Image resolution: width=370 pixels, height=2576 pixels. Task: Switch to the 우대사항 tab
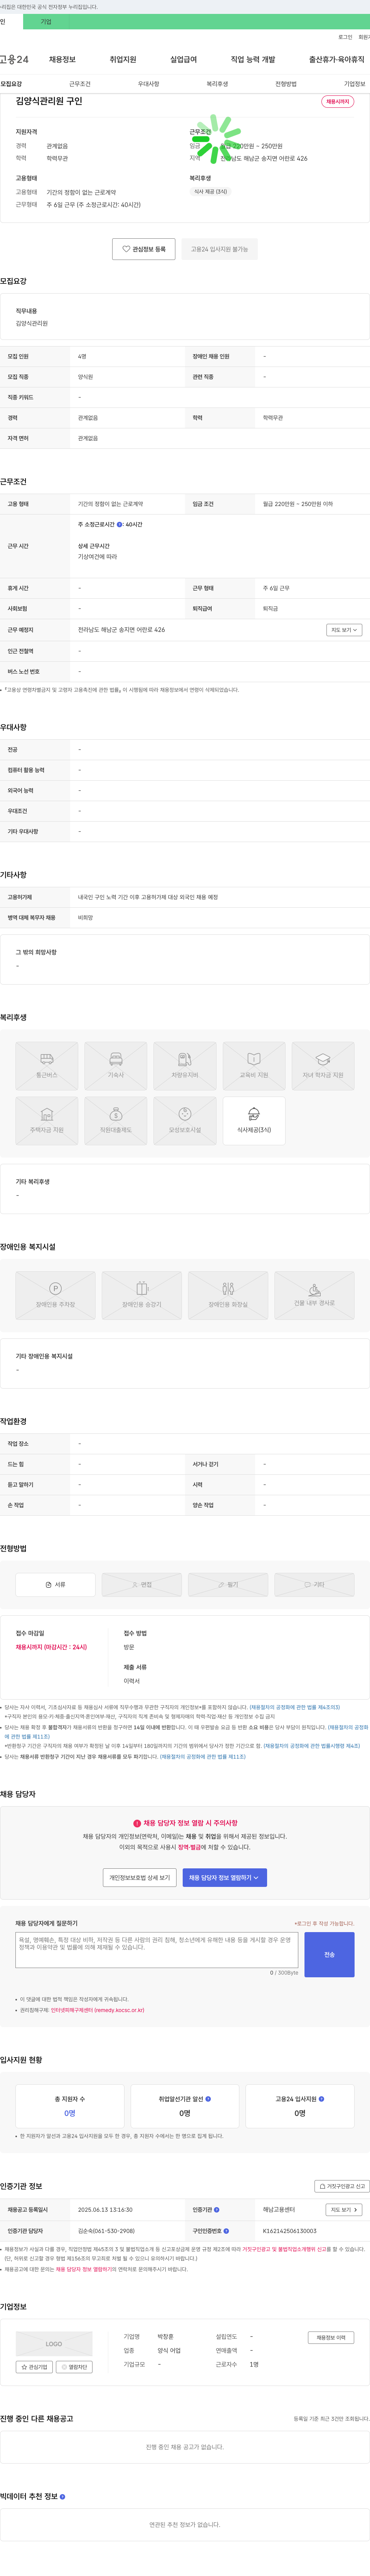click(149, 84)
